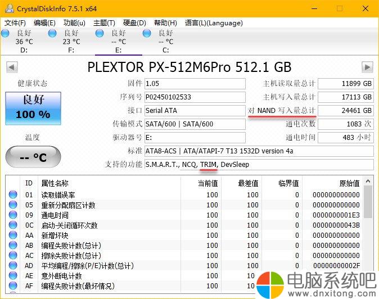The height and width of the screenshot is (299, 379).
Task: Click the blue status orb for drive E:
Action: 100,33
